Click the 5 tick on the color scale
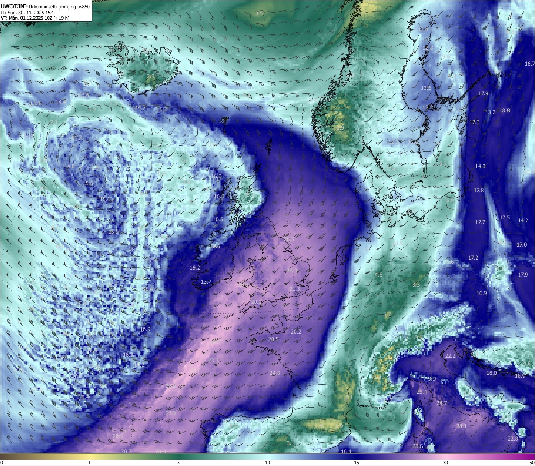535x466 pixels. (178, 463)
